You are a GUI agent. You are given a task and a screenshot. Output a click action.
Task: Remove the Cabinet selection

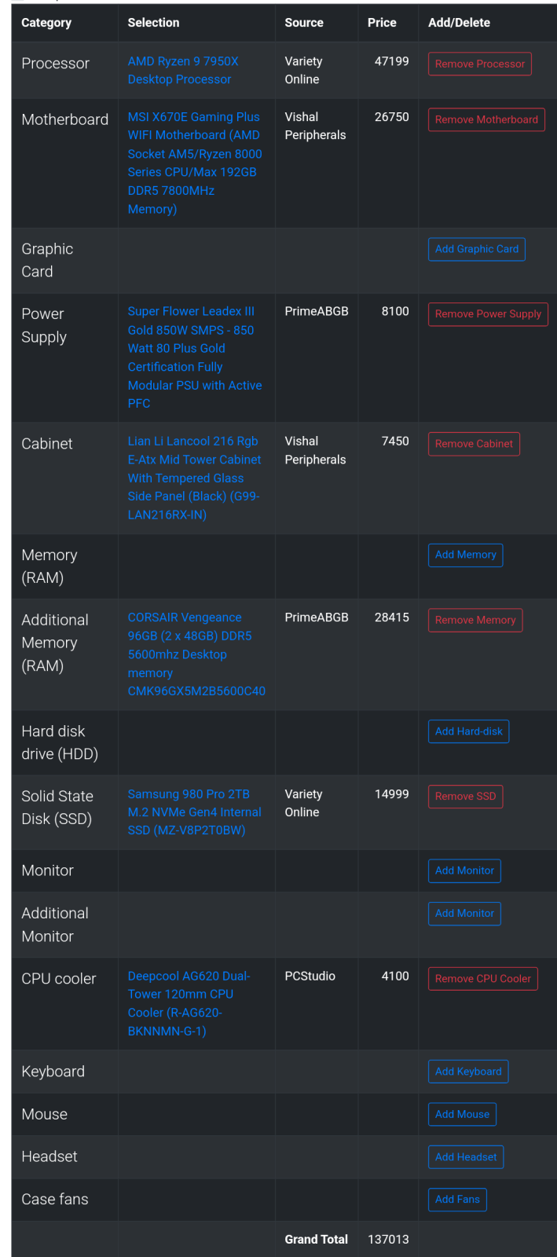474,444
